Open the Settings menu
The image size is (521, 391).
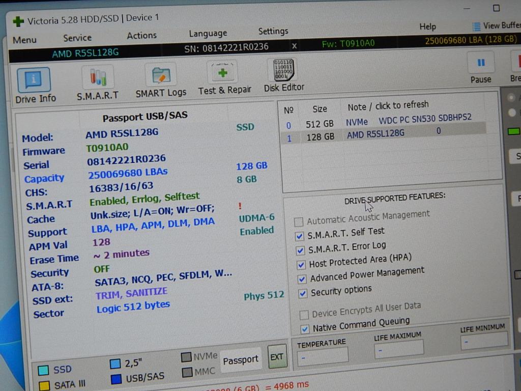273,31
